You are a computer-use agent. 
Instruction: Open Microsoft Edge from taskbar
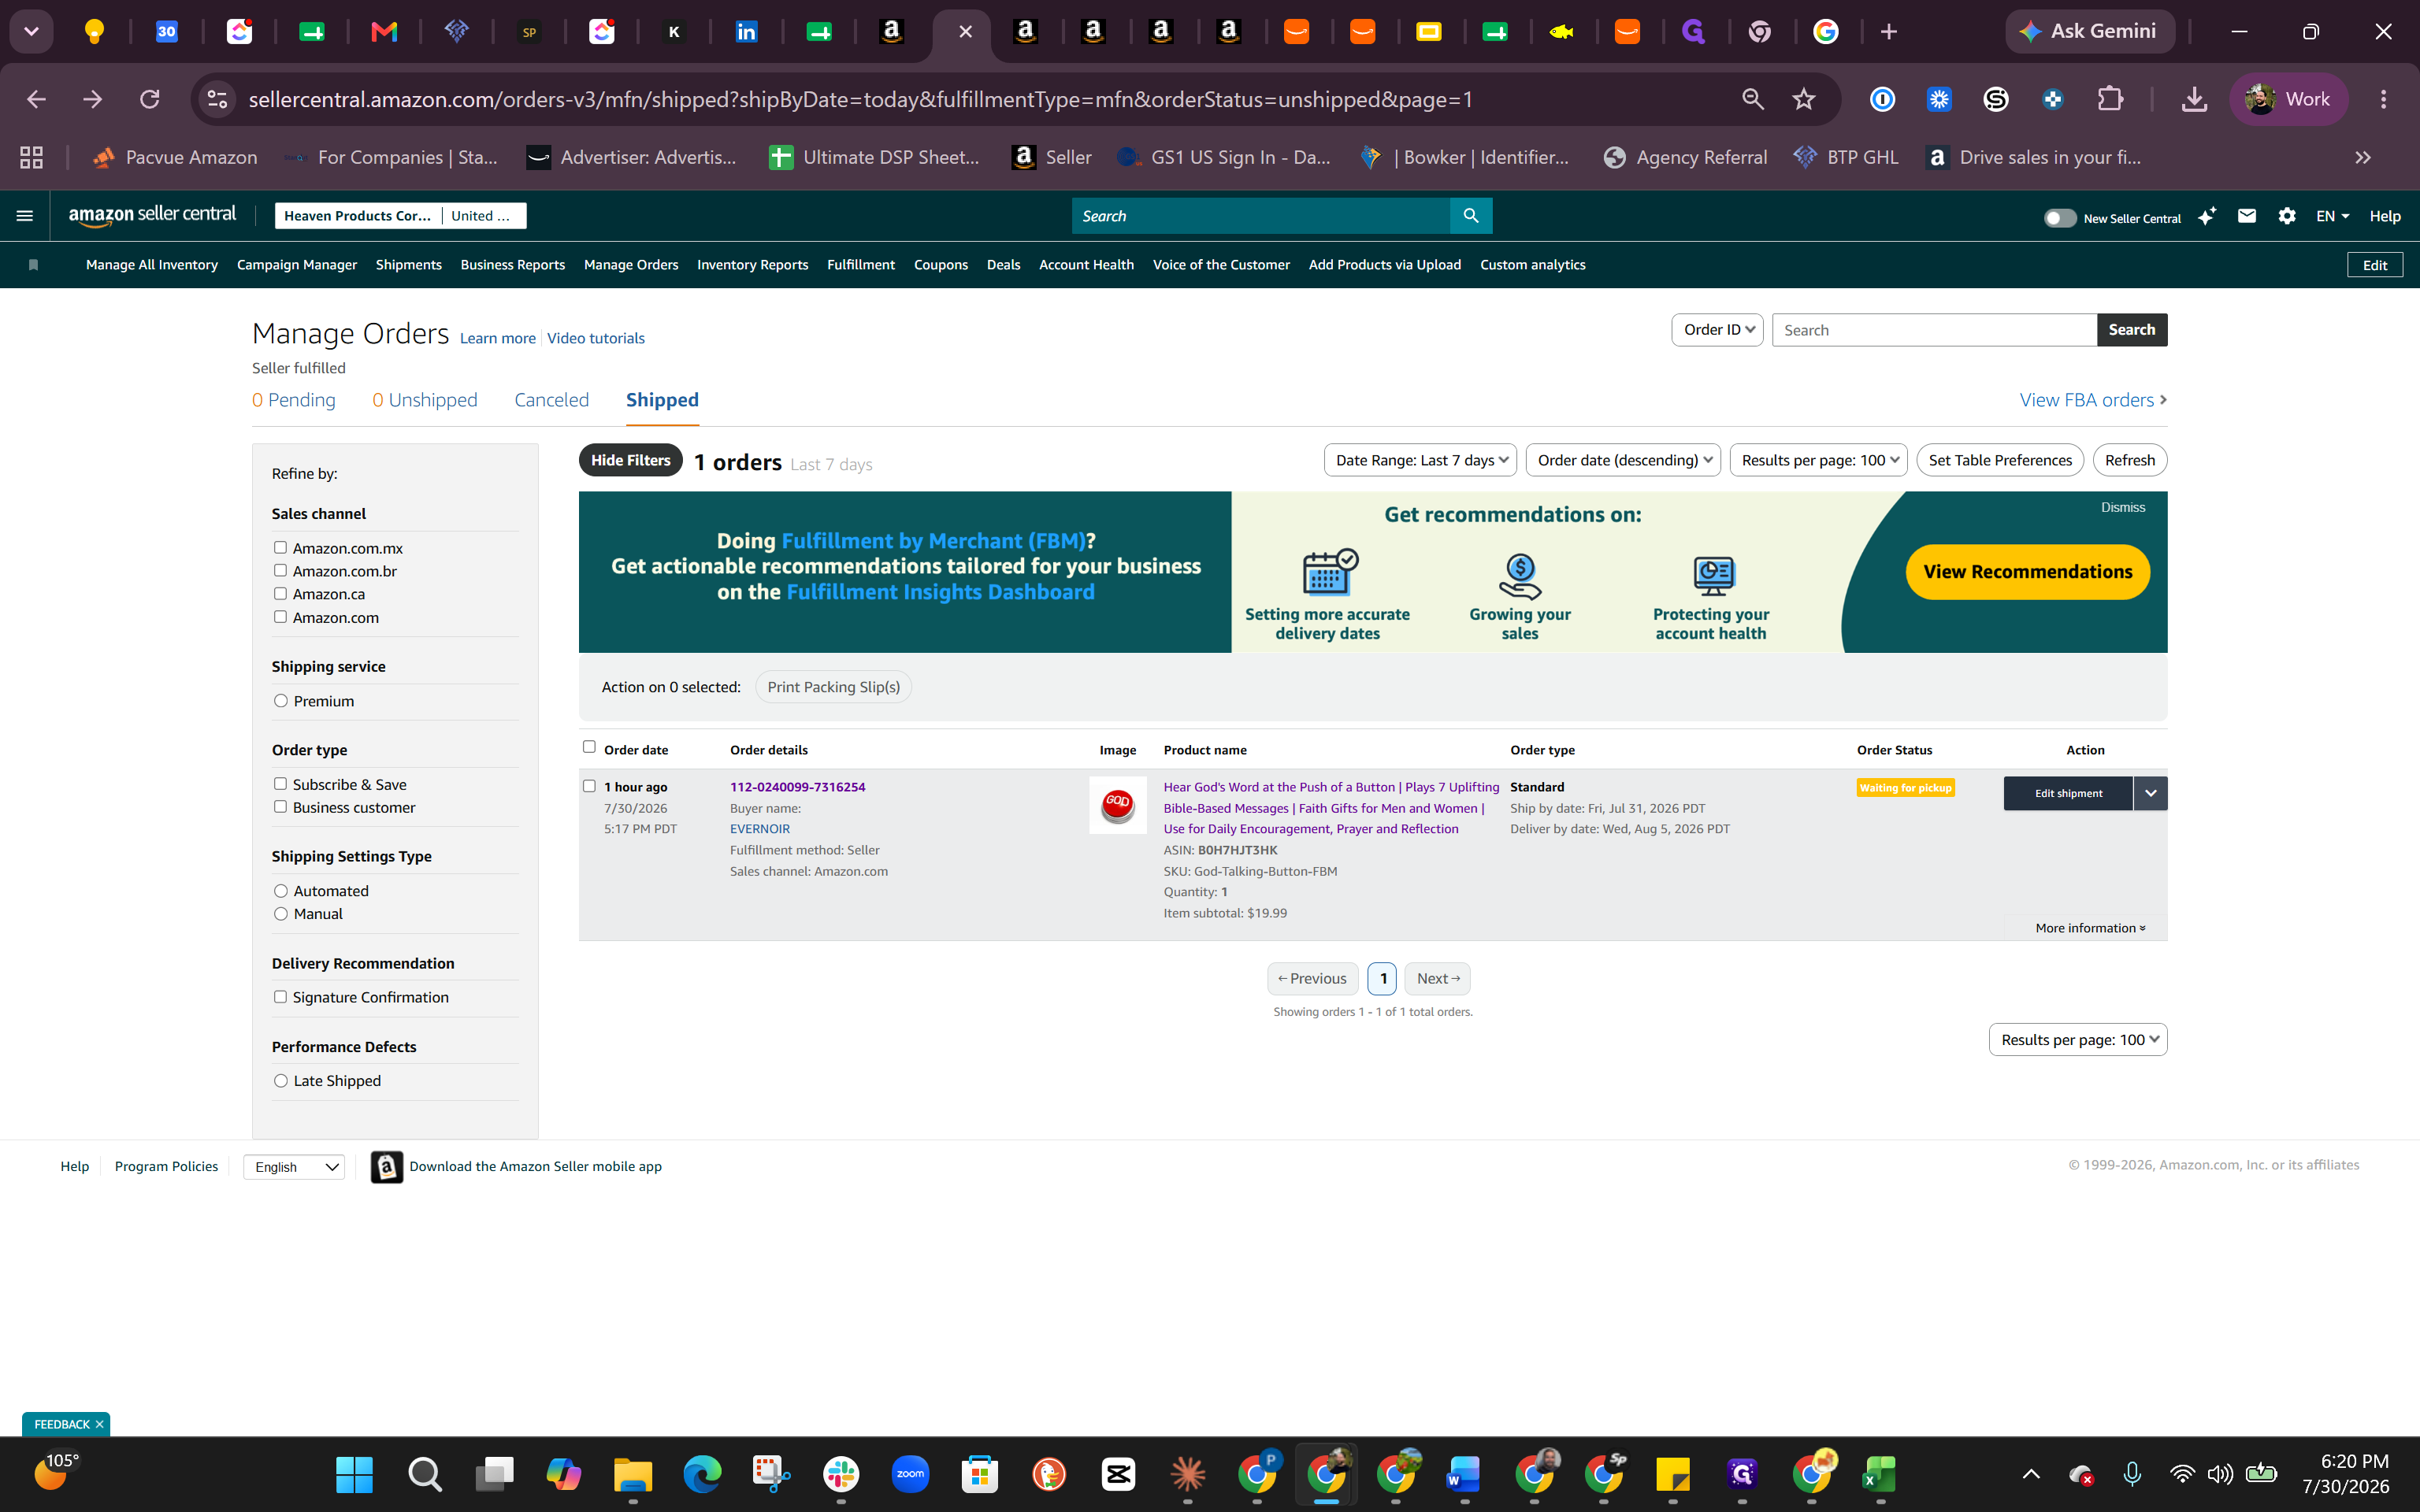(x=702, y=1474)
